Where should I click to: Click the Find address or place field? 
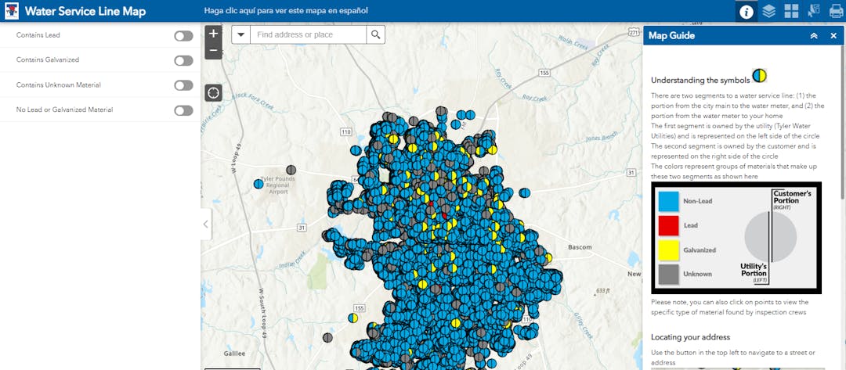pyautogui.click(x=309, y=34)
